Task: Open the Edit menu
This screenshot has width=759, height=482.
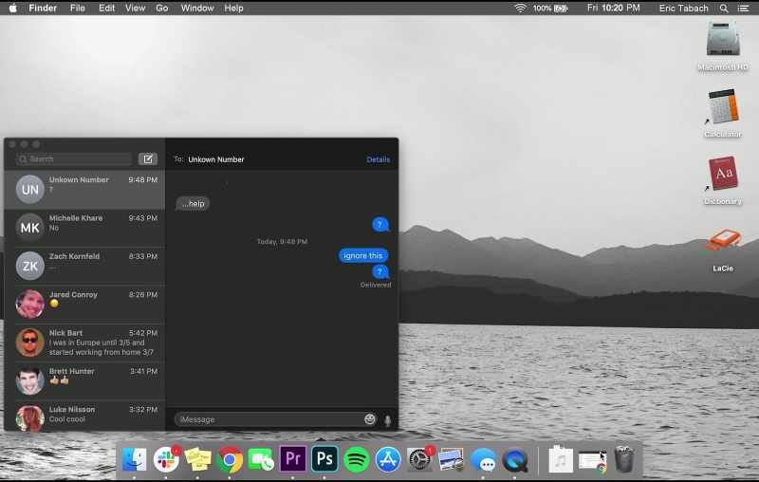Action: click(106, 9)
